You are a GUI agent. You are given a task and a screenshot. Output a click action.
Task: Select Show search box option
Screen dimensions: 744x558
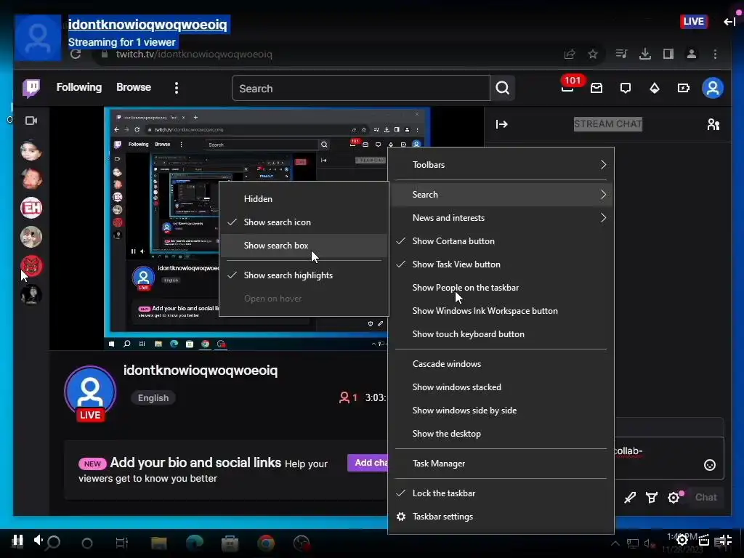coord(304,246)
